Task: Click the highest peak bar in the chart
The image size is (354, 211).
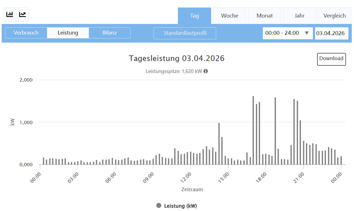Action: coord(253,130)
